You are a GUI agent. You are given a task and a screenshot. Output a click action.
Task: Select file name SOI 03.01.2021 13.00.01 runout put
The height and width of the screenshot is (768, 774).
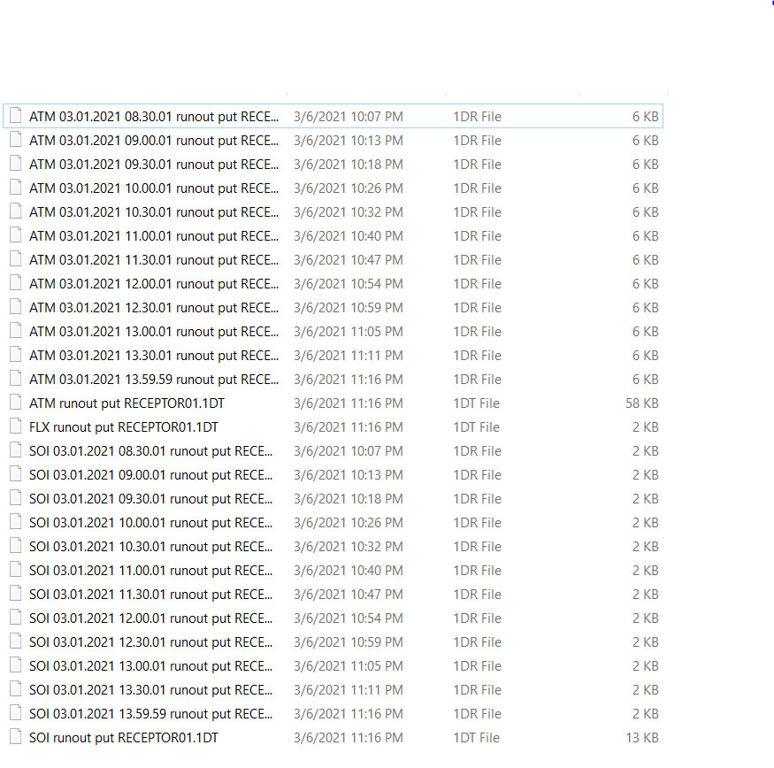[x=150, y=665]
